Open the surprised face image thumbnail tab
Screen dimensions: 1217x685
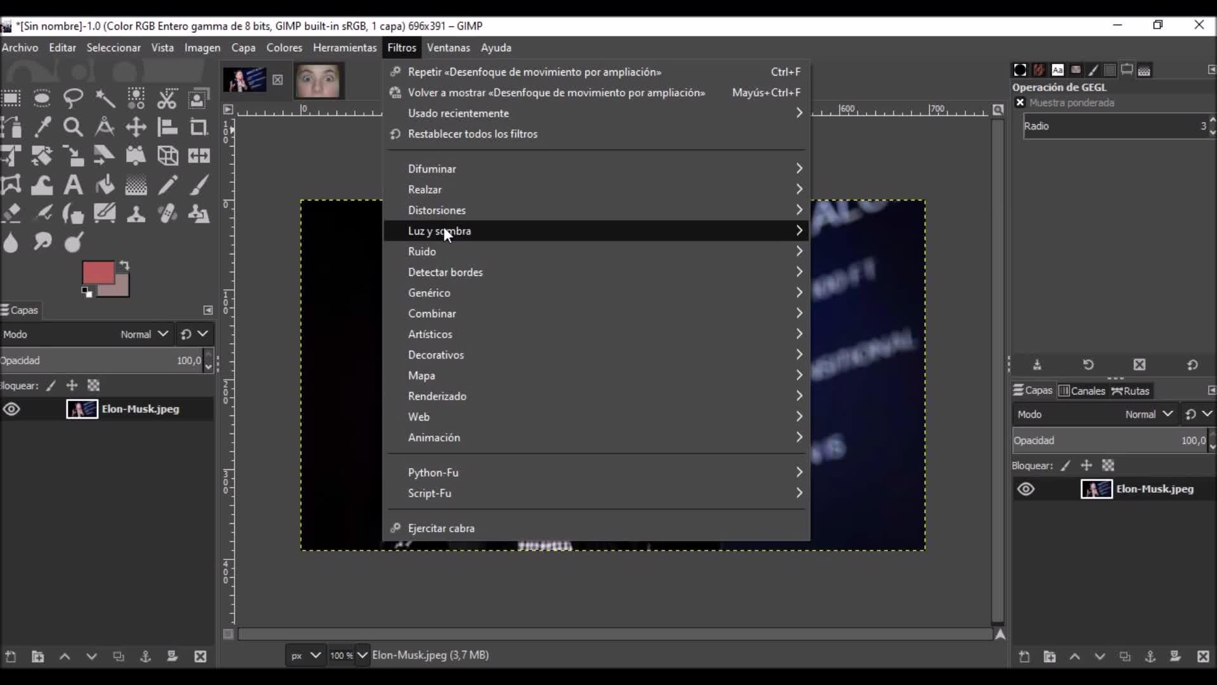(318, 81)
